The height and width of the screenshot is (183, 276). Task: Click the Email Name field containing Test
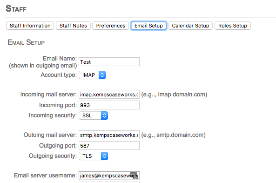(x=109, y=62)
